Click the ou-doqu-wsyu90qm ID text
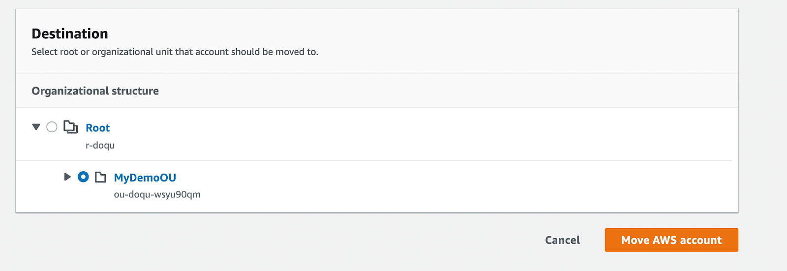This screenshot has height=271, width=787. tap(157, 194)
